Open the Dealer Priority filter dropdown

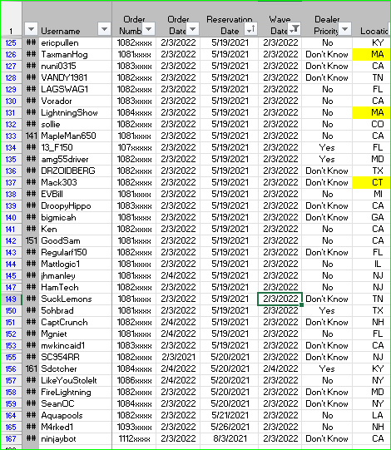click(344, 29)
